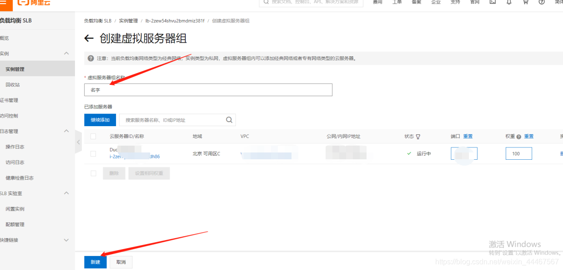
Task: Click the search magnifier in server search box
Action: pos(229,119)
